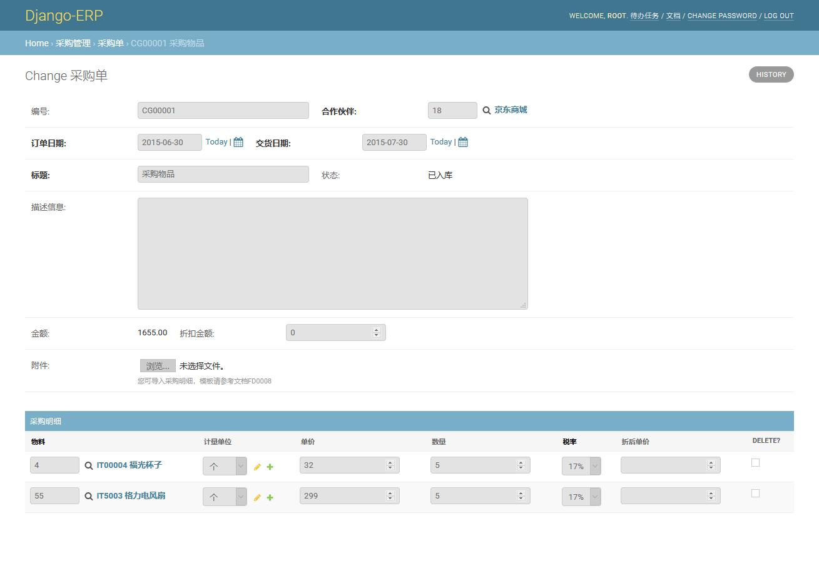Expand 税率 dropdown in 福光杯子 row
819x568 pixels.
point(581,466)
